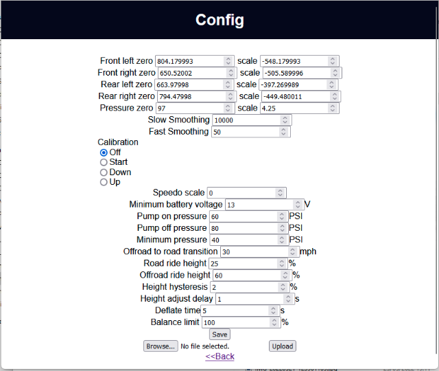
Task: Click the Pressure zero scale field
Action: coord(294,109)
